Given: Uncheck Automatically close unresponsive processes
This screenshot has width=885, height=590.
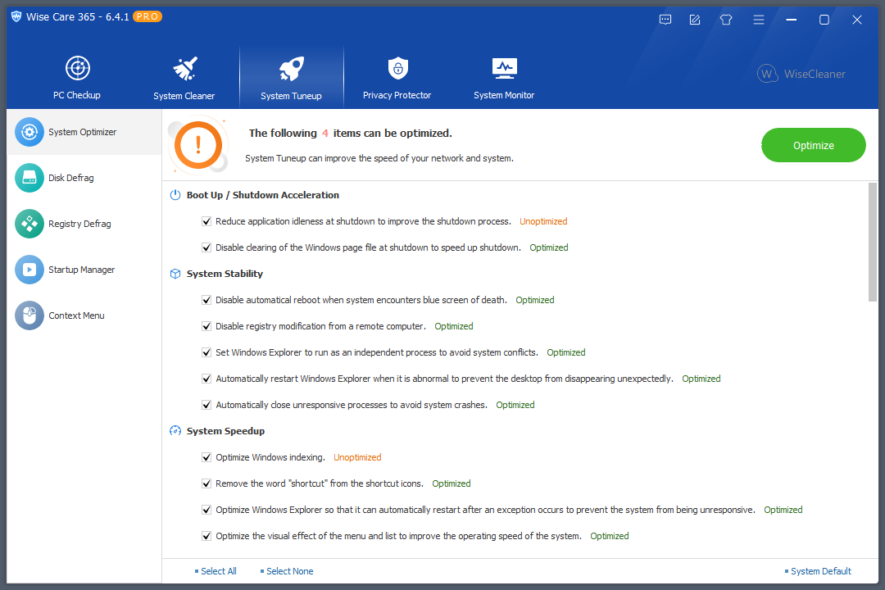Looking at the screenshot, I should pyautogui.click(x=206, y=405).
